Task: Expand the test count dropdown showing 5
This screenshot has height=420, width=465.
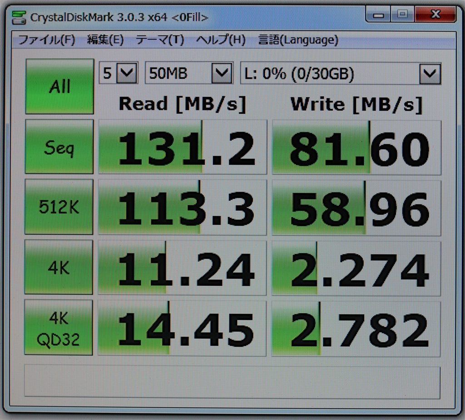Action: (x=127, y=73)
